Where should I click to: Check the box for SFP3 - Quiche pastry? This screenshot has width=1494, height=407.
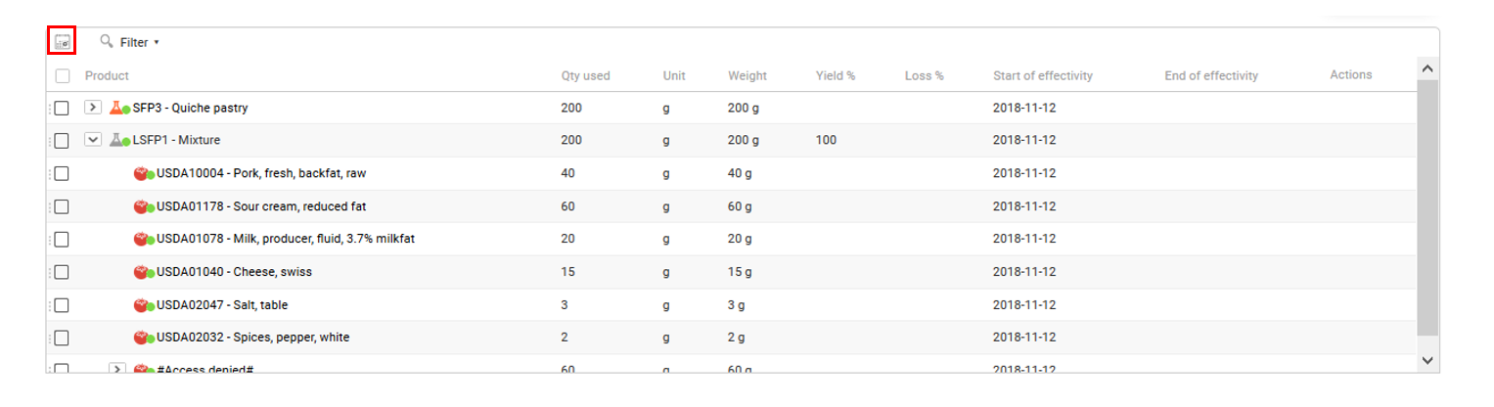point(62,108)
